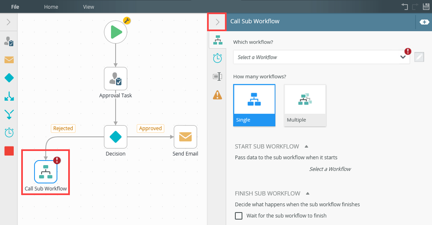Open the deadline clock tab
The image size is (432, 225).
(x=217, y=58)
